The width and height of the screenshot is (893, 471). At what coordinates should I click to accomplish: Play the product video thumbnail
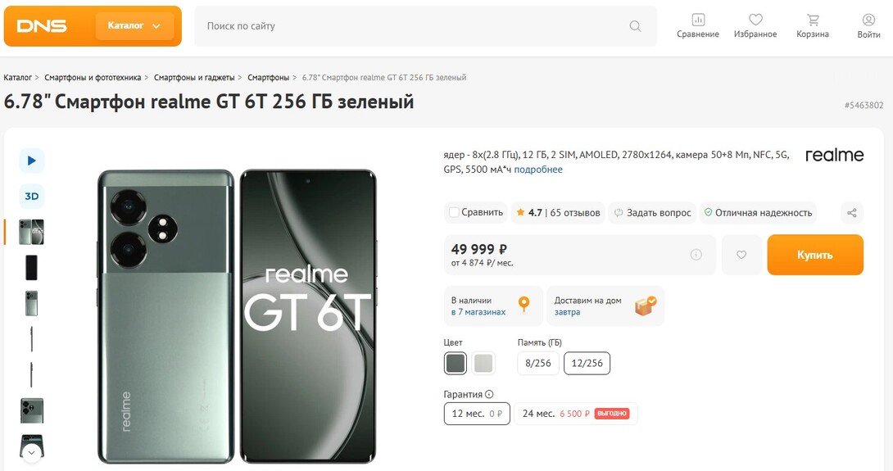tap(32, 161)
